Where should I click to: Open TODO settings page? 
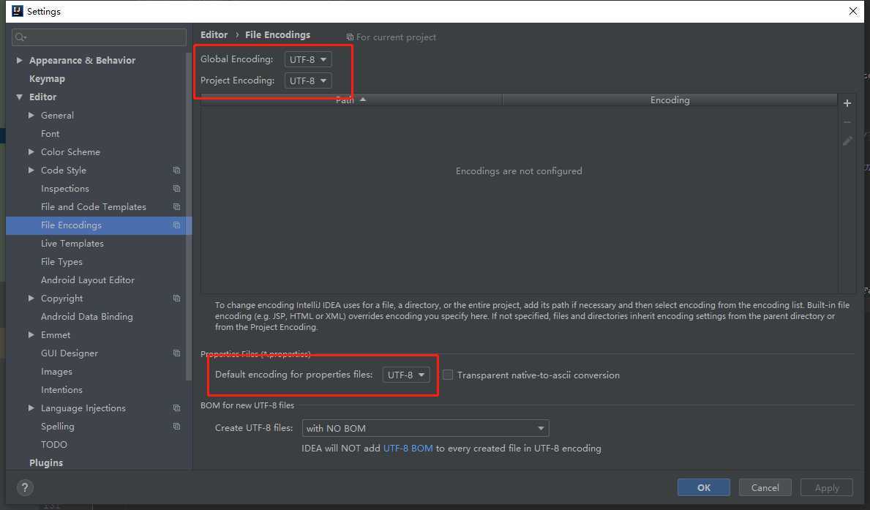pos(54,445)
